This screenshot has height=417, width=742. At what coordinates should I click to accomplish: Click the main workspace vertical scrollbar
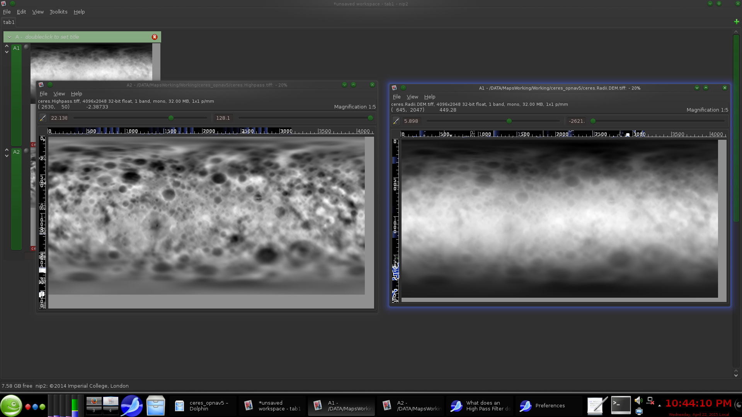coord(736,127)
